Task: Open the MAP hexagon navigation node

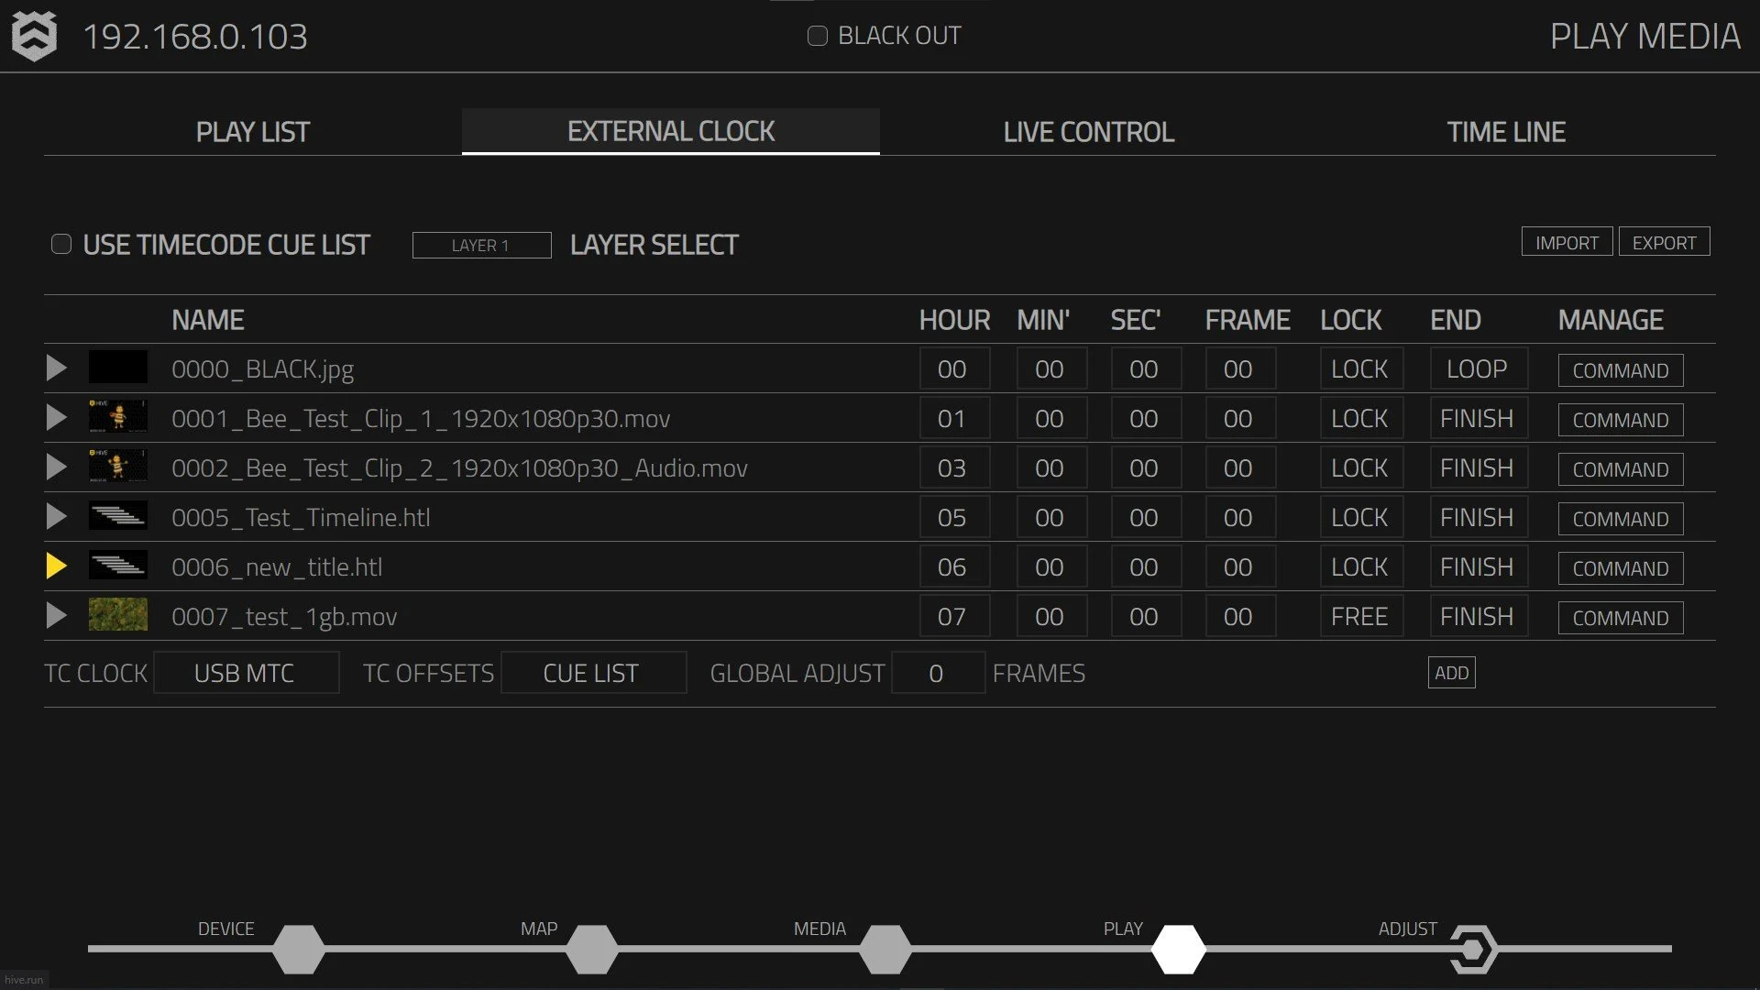Action: [591, 949]
